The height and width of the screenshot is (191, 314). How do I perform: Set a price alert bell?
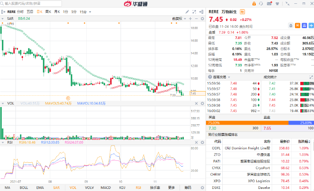point(291,26)
